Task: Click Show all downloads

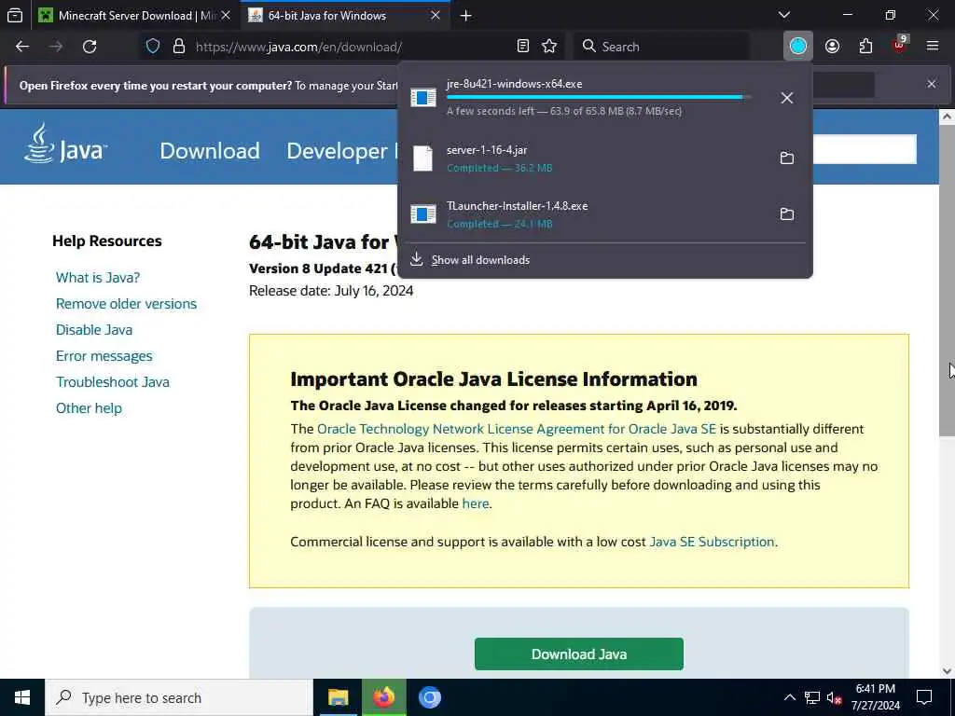Action: pos(480,260)
